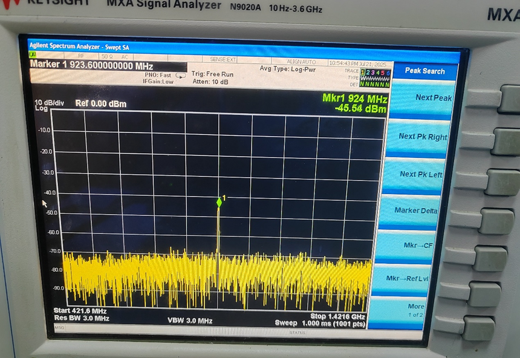The image size is (520, 358).
Task: Select trace 6 in the trace indicator
Action: (x=388, y=73)
